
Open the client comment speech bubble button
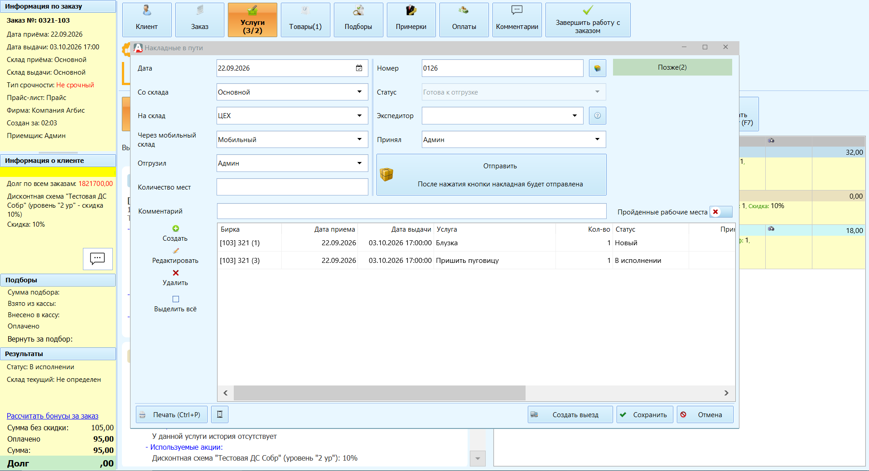[x=98, y=259]
